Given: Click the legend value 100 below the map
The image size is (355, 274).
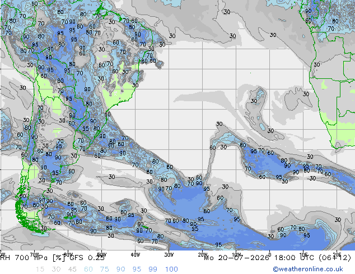Looking at the screenshot, I should (x=171, y=270).
